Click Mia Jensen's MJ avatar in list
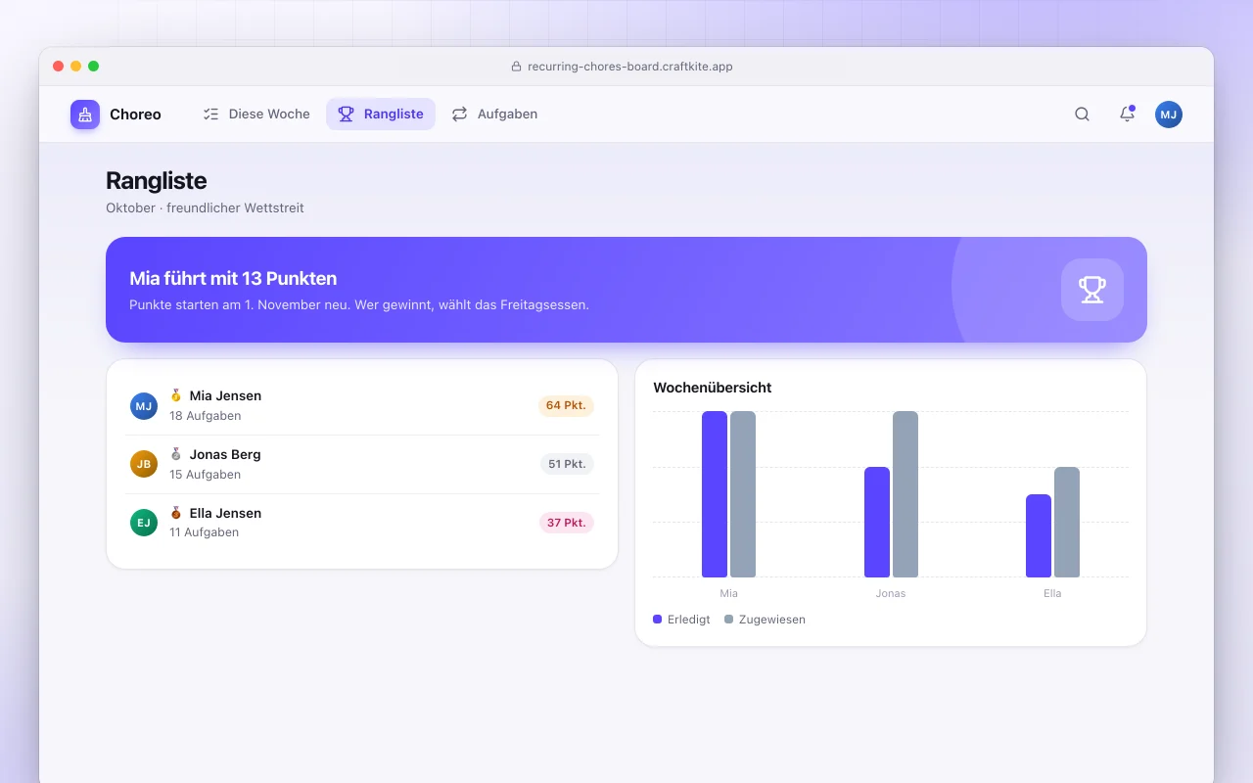Screen dimensions: 1253x783 click(144, 406)
